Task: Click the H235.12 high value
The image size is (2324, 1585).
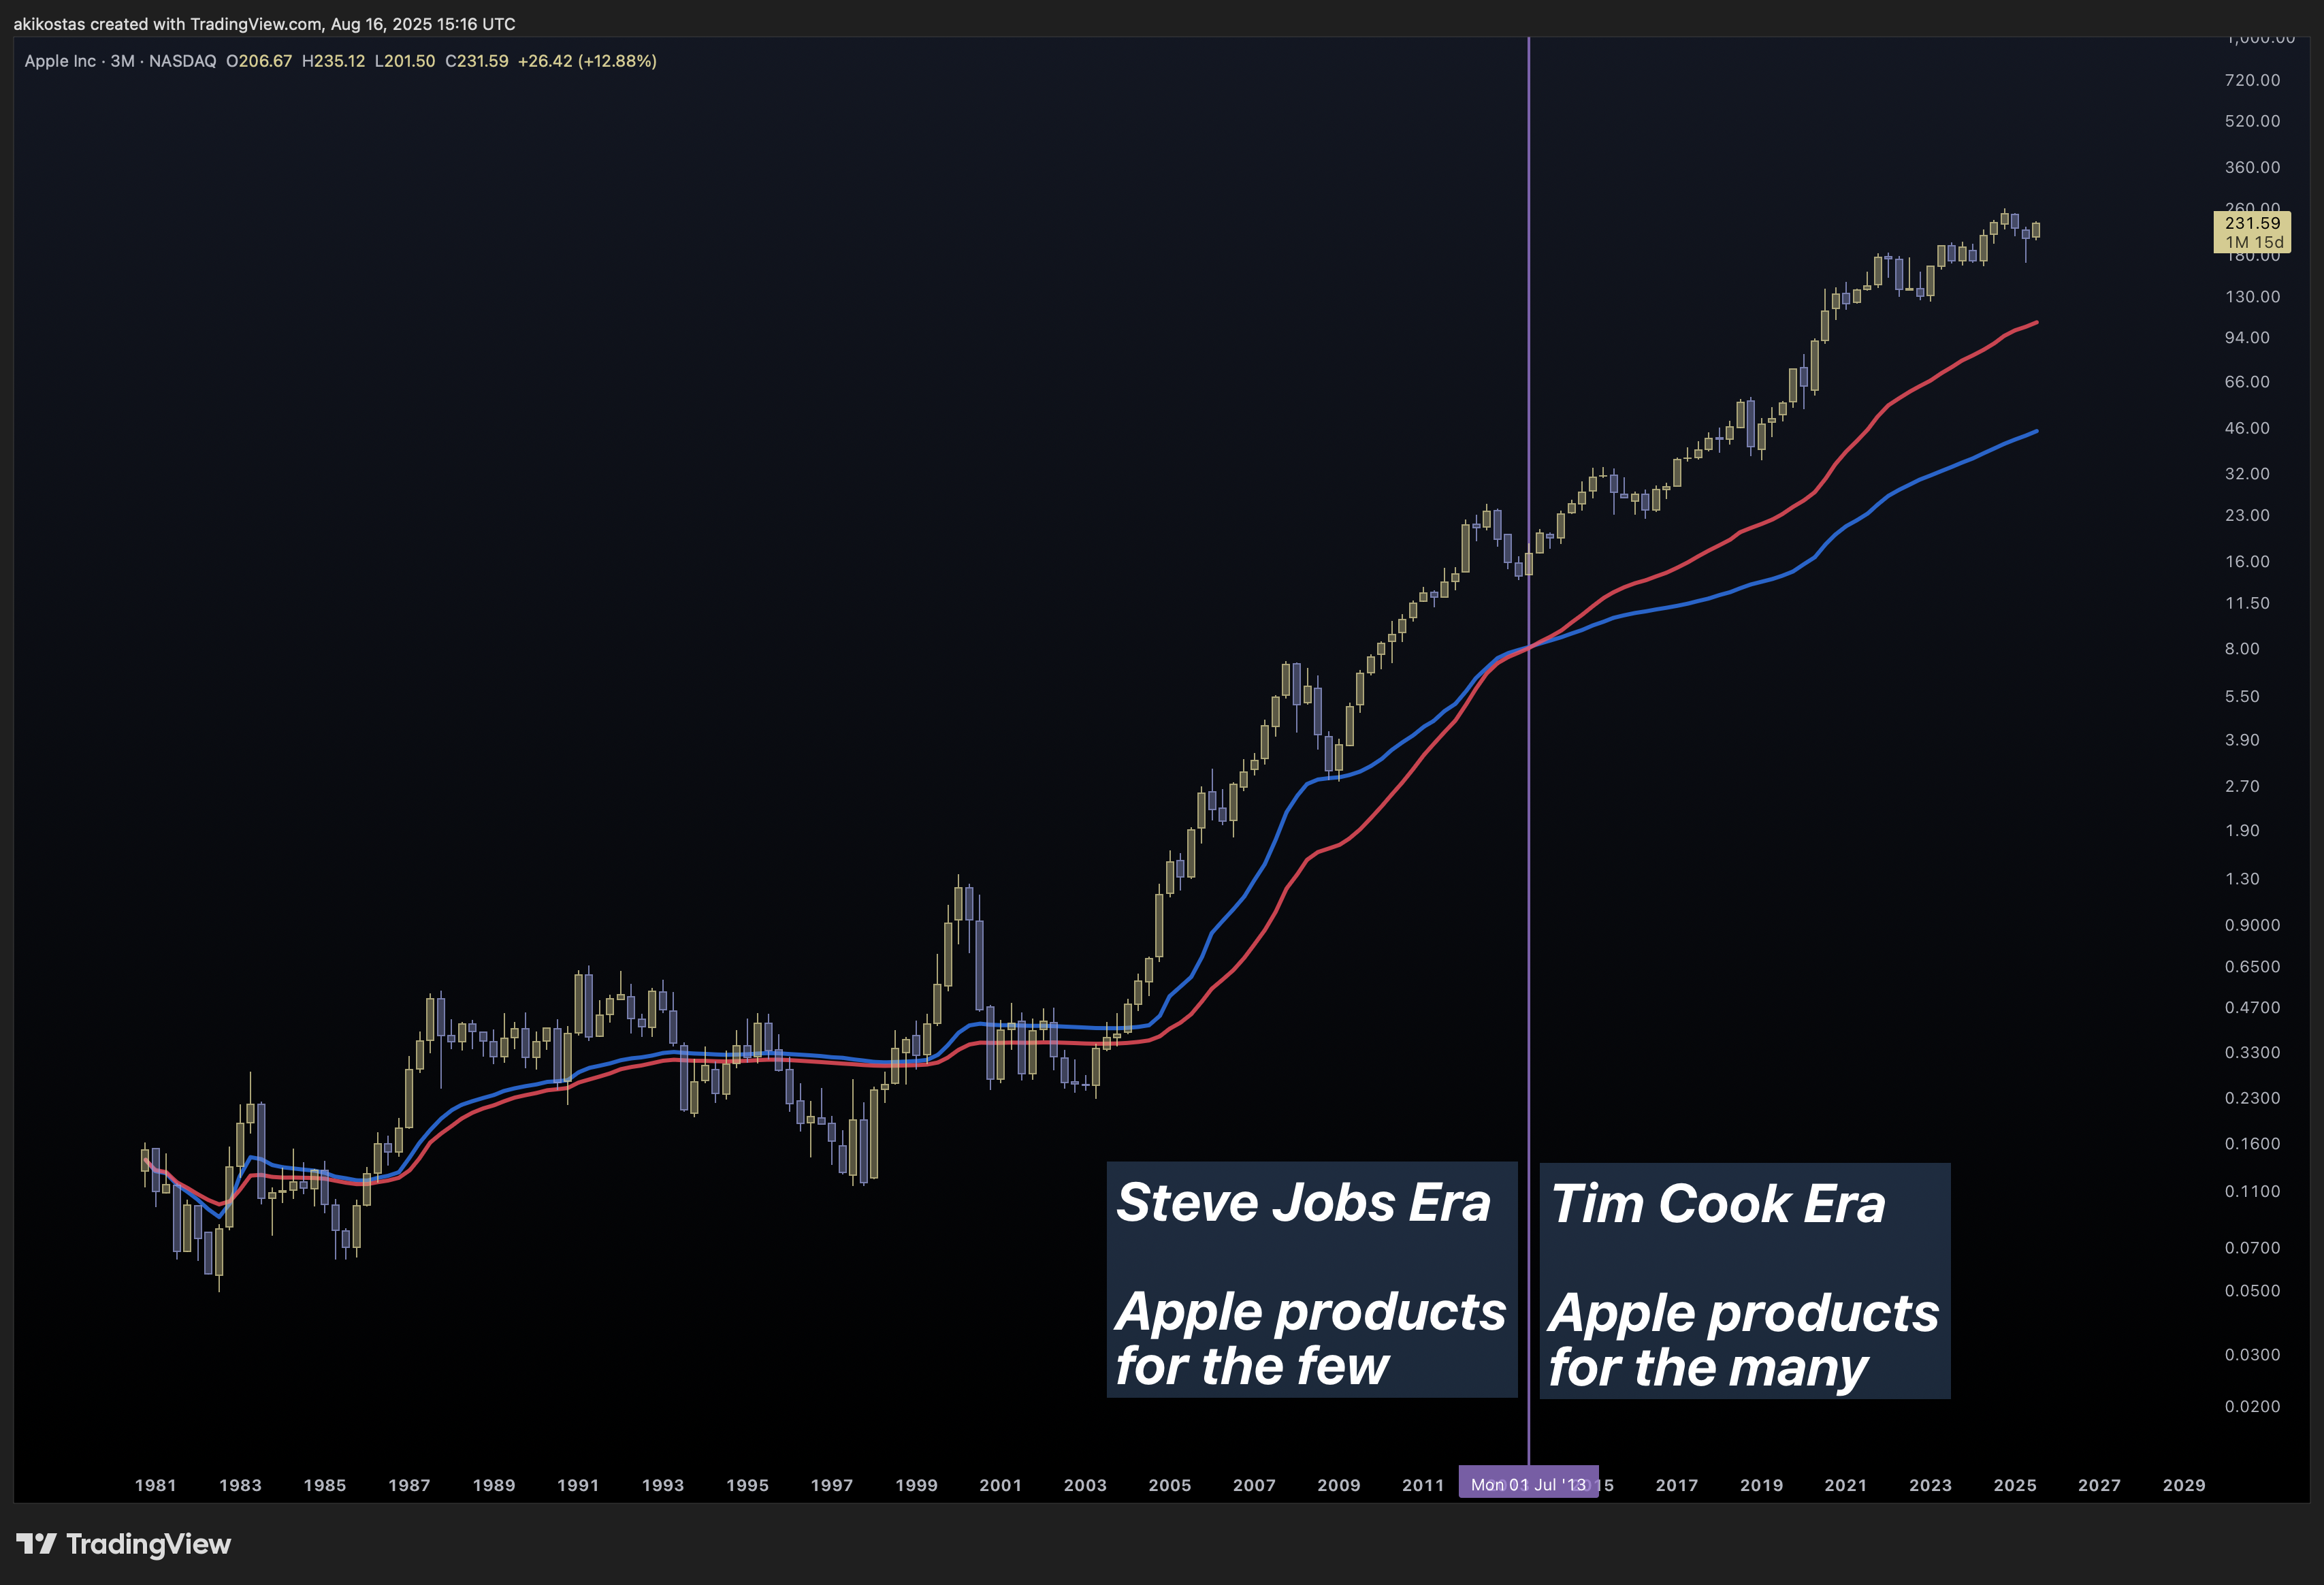Action: coord(333,61)
